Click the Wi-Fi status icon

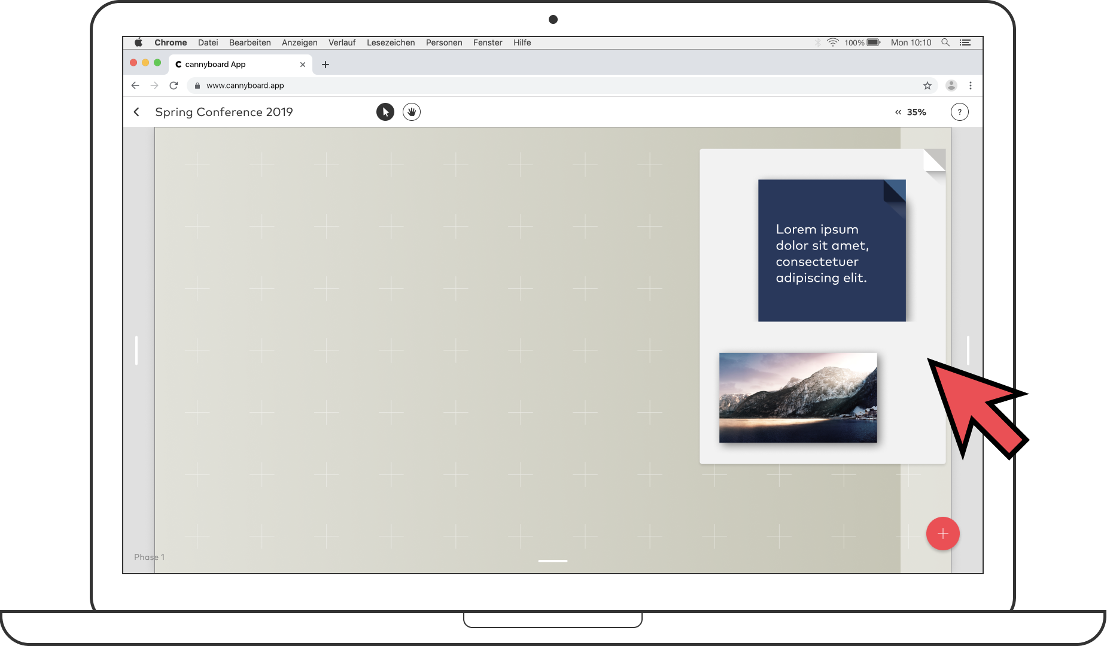click(833, 42)
